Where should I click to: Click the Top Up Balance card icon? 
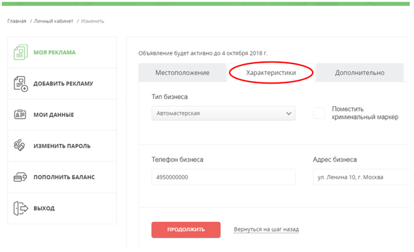(20, 177)
